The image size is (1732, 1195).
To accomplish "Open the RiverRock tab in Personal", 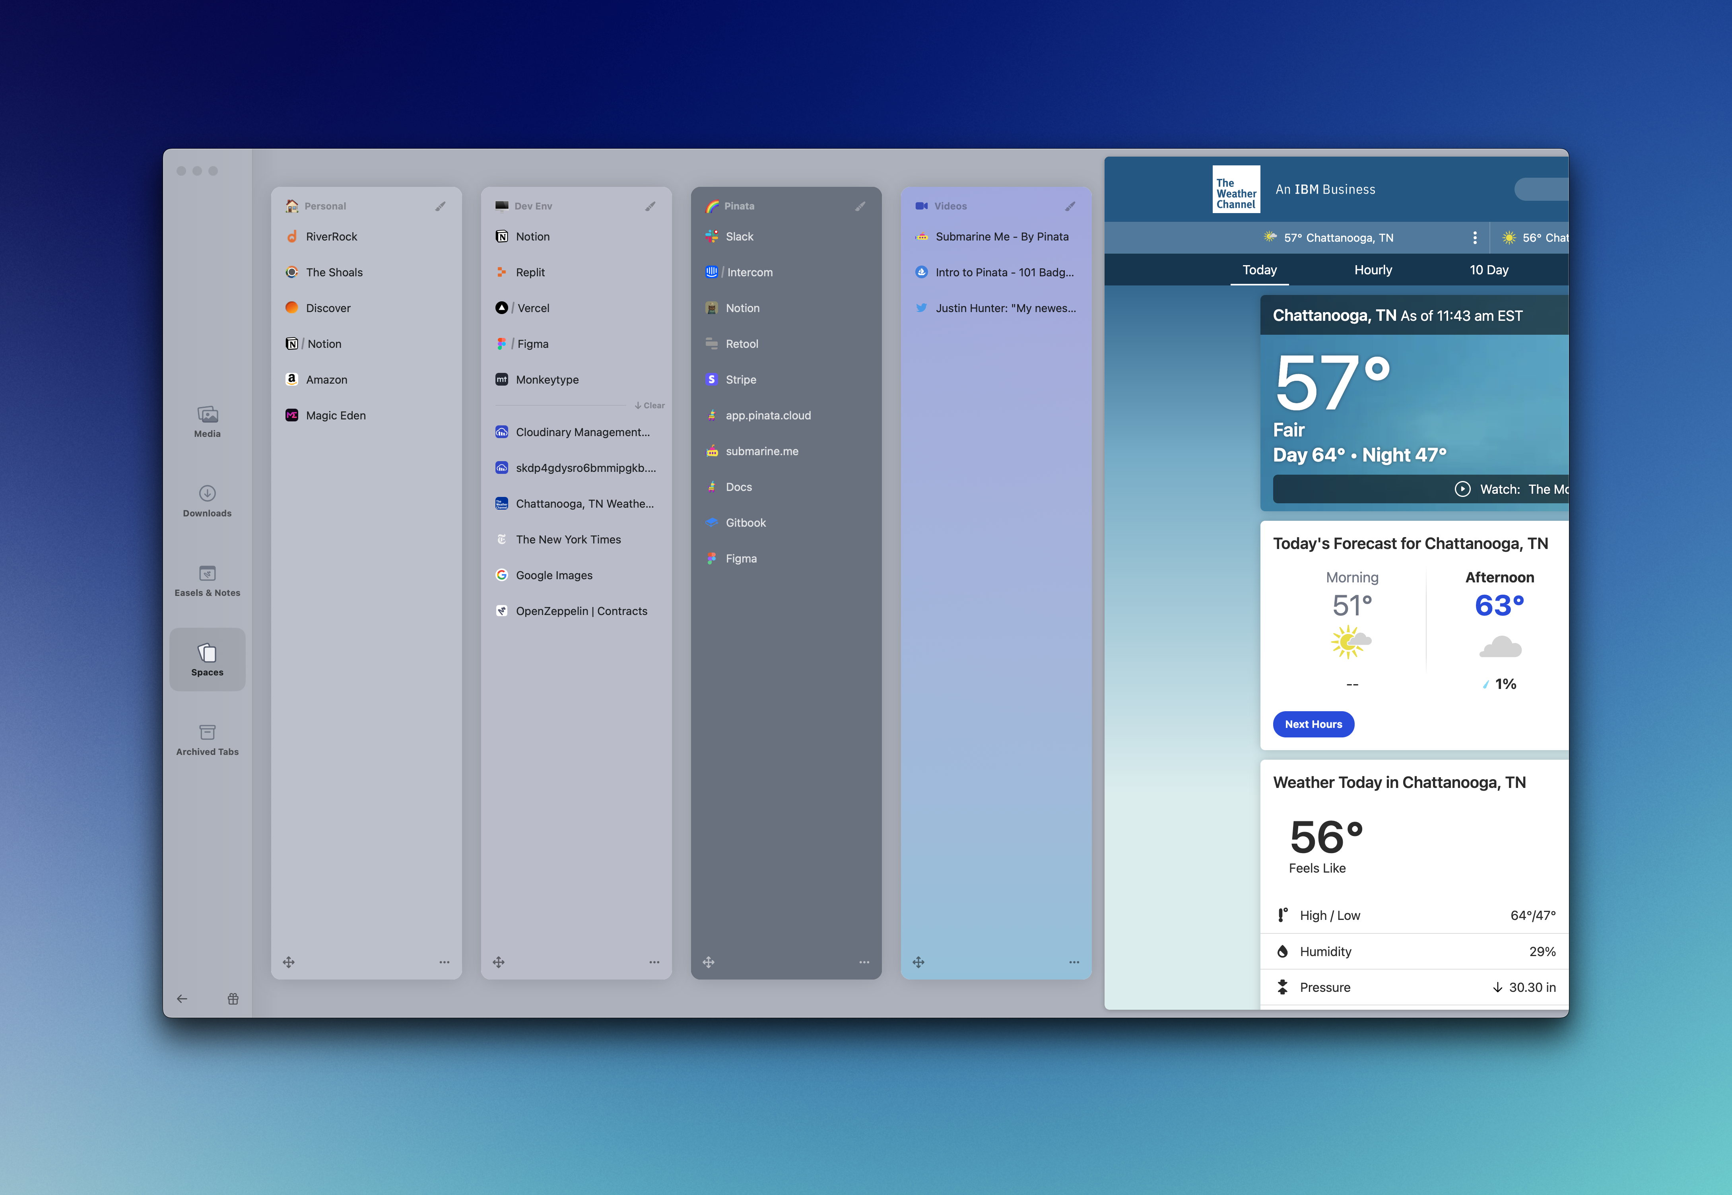I will click(x=366, y=237).
